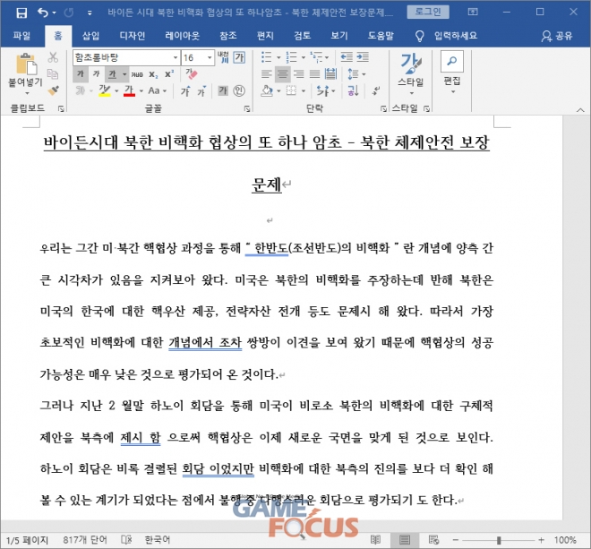Open the Layout (레이아웃) ribbon tab

coord(181,36)
